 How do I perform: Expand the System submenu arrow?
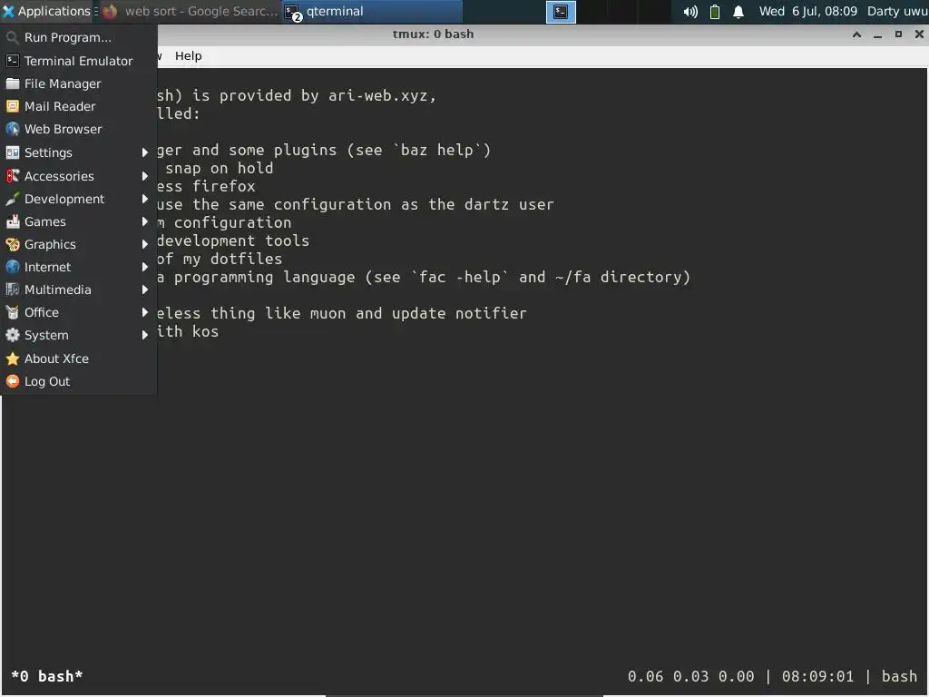(144, 336)
